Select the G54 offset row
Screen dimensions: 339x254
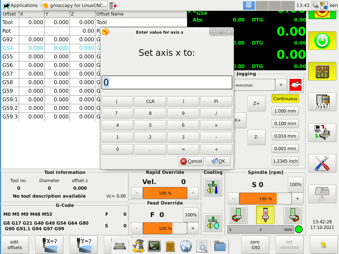coord(51,48)
